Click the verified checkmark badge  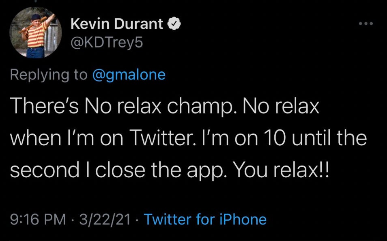175,25
